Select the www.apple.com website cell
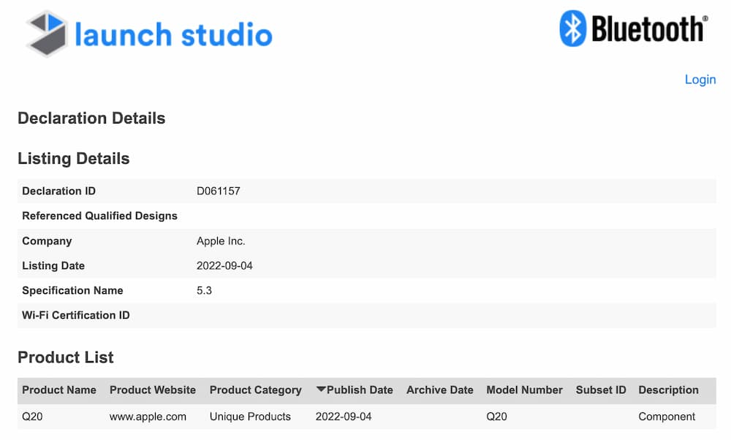 (148, 417)
